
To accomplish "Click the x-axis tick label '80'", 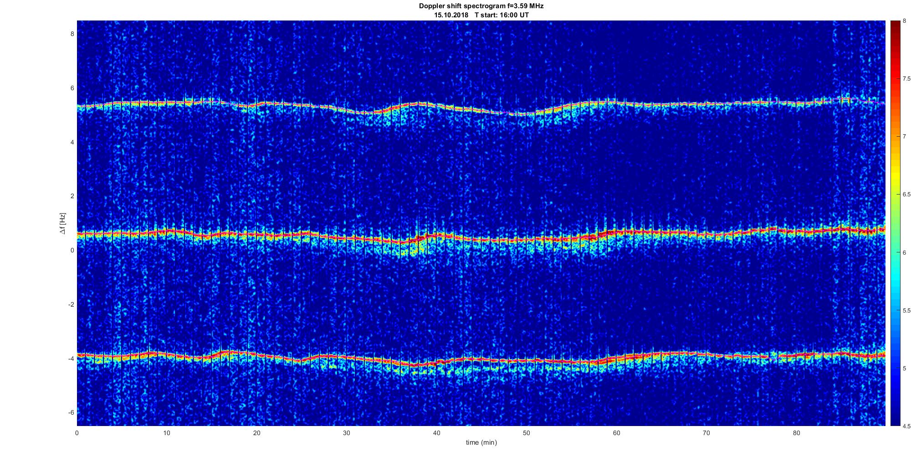I will (x=796, y=433).
